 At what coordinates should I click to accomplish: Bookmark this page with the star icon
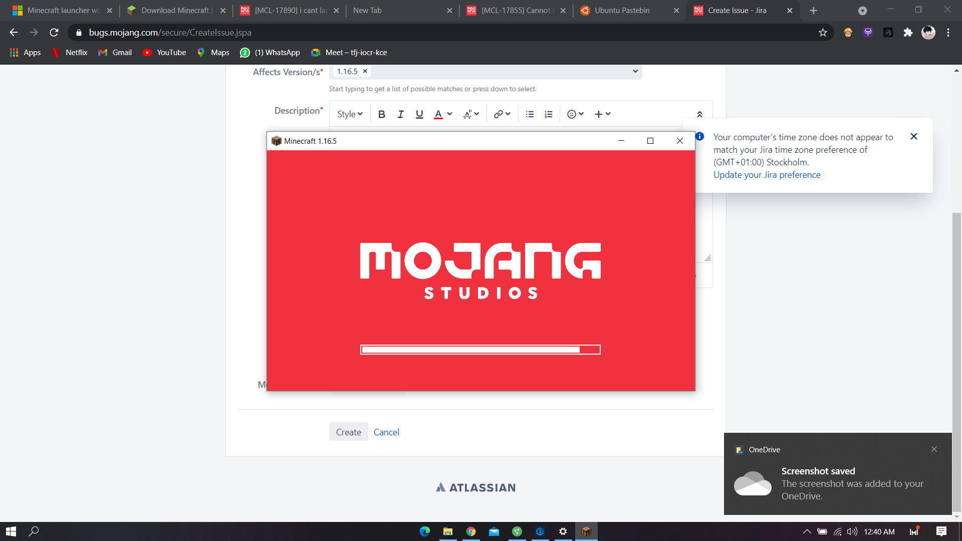pyautogui.click(x=822, y=33)
